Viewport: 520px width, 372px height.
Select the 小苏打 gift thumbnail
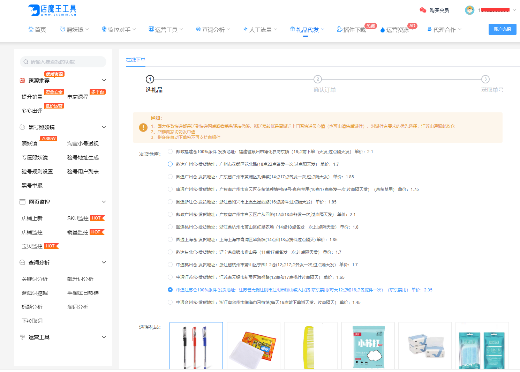pyautogui.click(x=368, y=345)
